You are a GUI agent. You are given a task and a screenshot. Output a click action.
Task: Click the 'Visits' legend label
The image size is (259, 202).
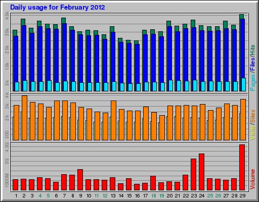coord(252,133)
